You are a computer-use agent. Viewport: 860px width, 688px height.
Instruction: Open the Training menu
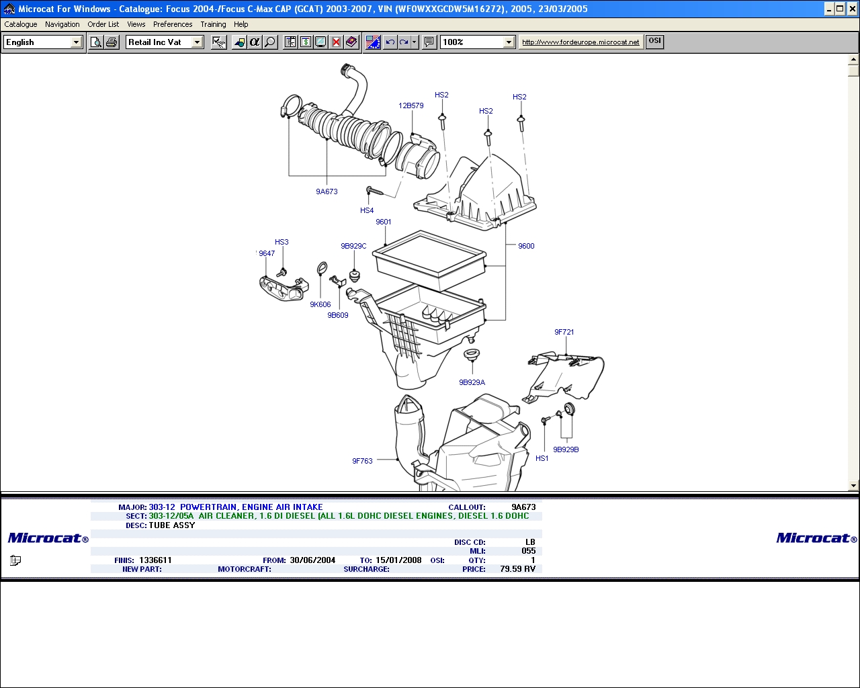tap(214, 24)
